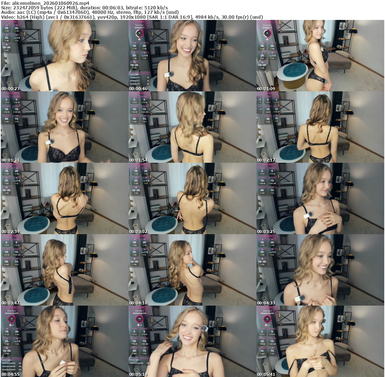385x377 pixels.
Task: Open the thumbnail timestamped 00:00:23
Action: pos(64,56)
